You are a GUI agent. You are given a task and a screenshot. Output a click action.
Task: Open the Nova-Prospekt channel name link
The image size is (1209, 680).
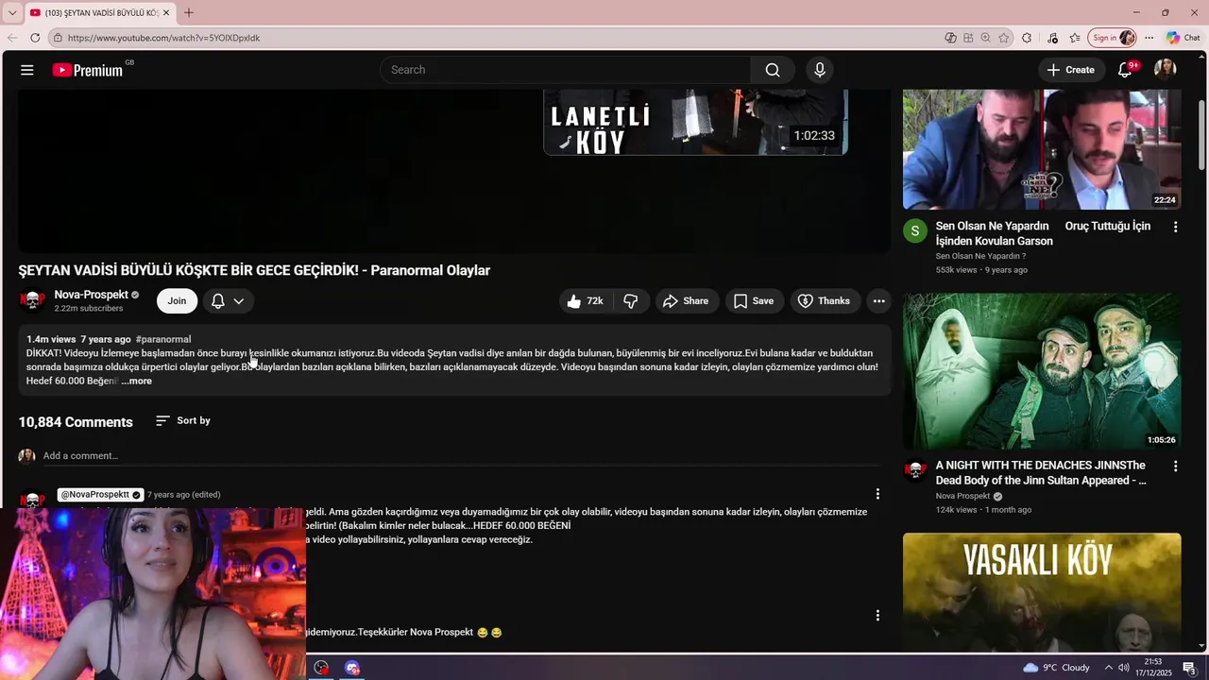tap(92, 295)
